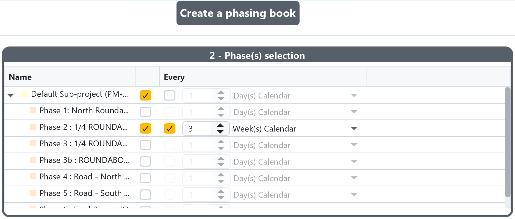This screenshot has height=219, width=515.
Task: Increase Phase 2 interval with up arrow
Action: click(221, 125)
